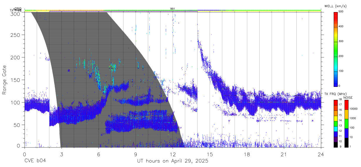
Task: Click the orange 15–16 MHz TX FRQ swatch
Action: [x=336, y=113]
